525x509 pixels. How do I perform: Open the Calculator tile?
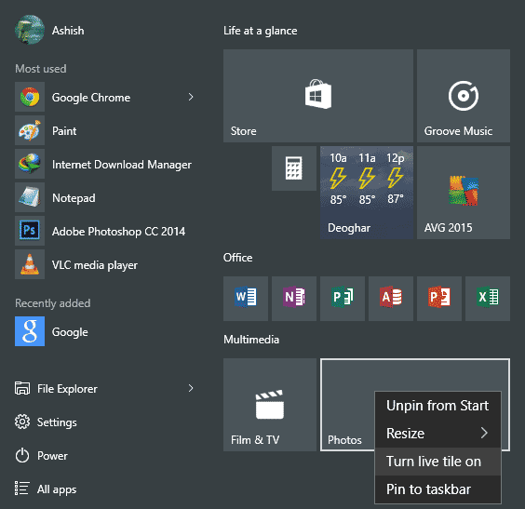click(294, 168)
